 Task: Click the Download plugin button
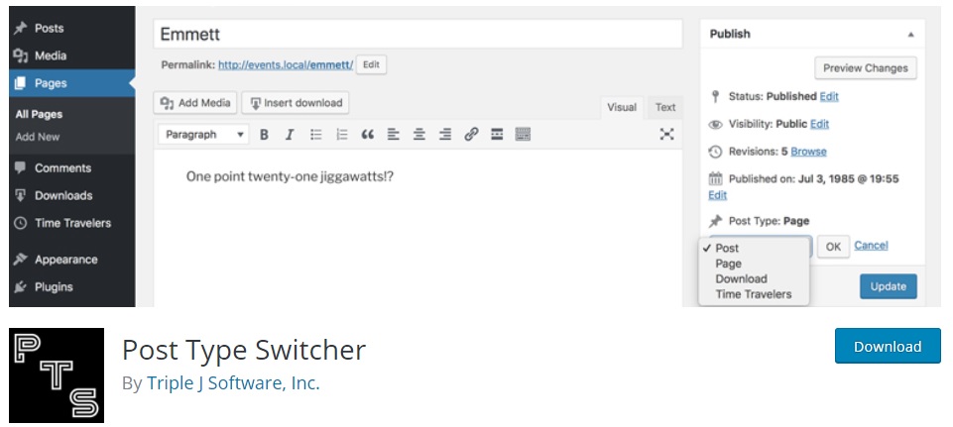tap(888, 346)
